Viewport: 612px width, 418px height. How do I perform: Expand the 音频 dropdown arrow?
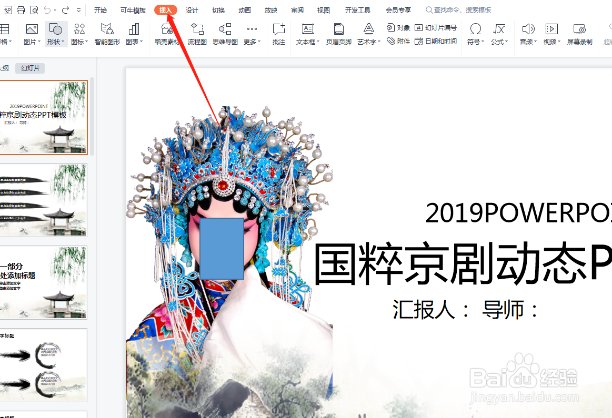[536, 42]
